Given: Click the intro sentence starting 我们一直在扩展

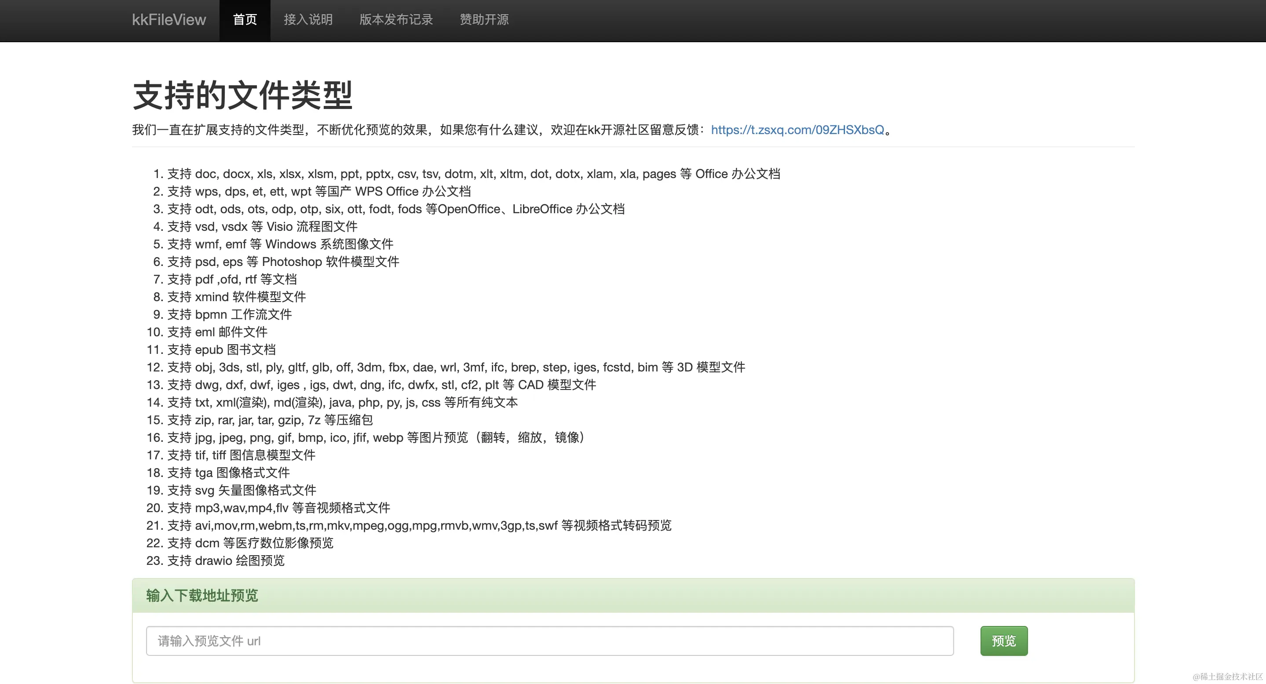Looking at the screenshot, I should [512, 130].
